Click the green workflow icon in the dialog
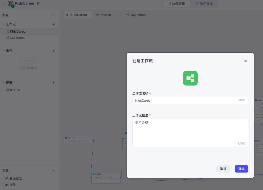263x190 pixels. pyautogui.click(x=190, y=78)
